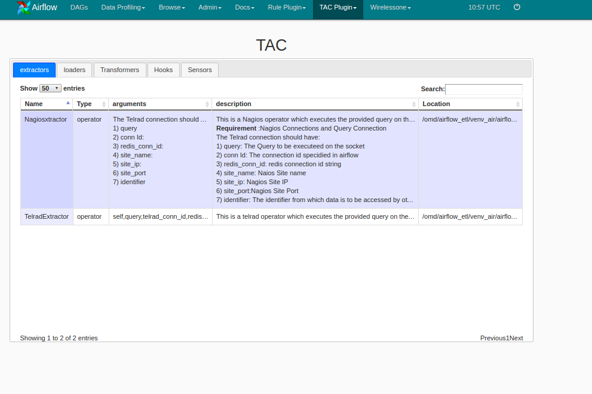592x394 pixels.
Task: Select the Nagiosxtractor name cell
Action: pos(47,159)
